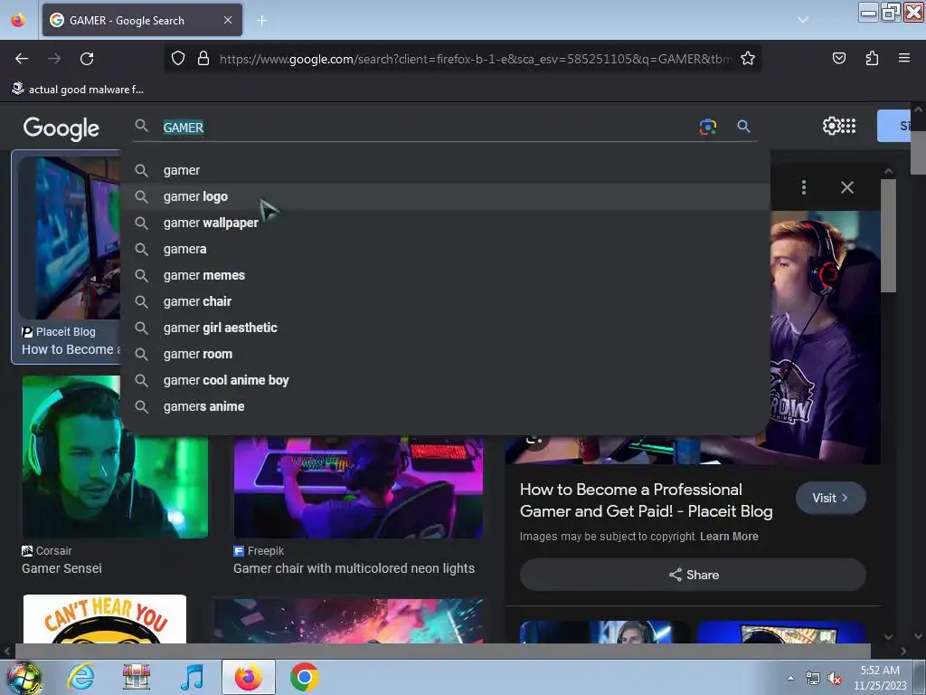Open the taskbar clock and date
The height and width of the screenshot is (695, 926).
pos(880,678)
